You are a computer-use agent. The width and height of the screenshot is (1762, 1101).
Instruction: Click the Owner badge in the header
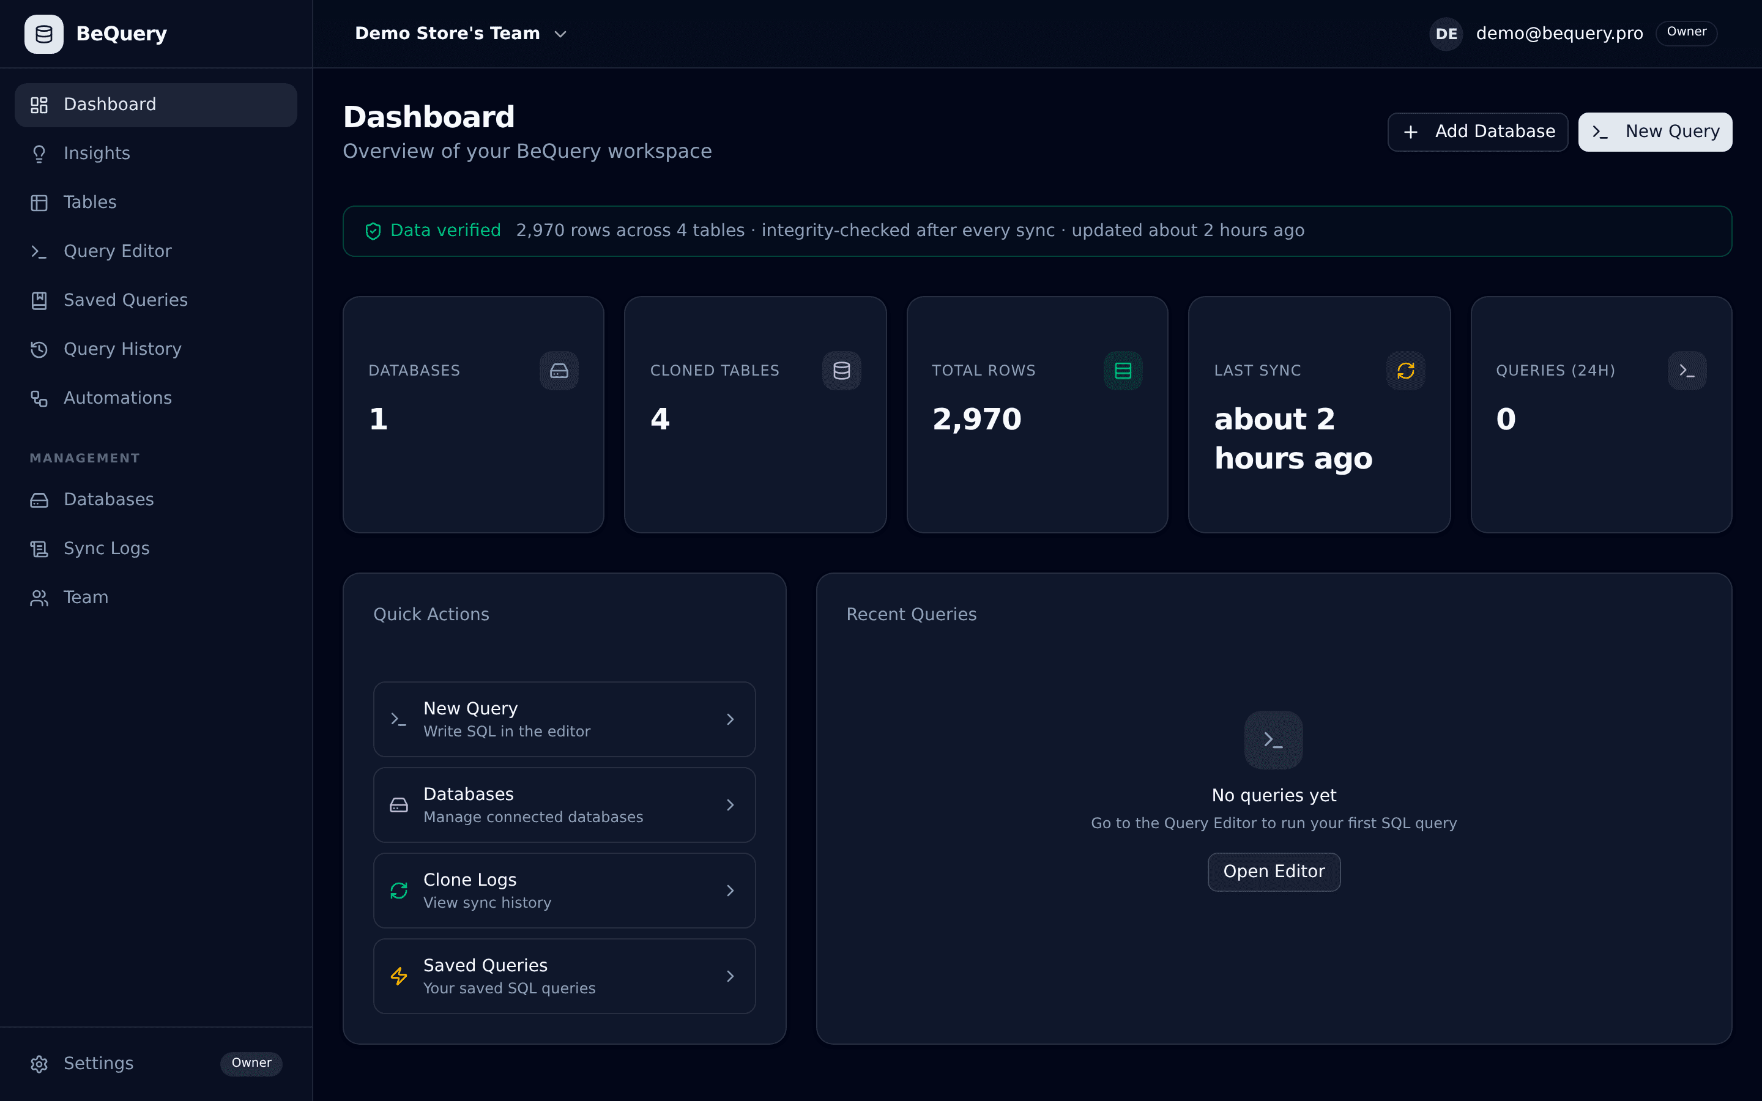tap(1686, 33)
